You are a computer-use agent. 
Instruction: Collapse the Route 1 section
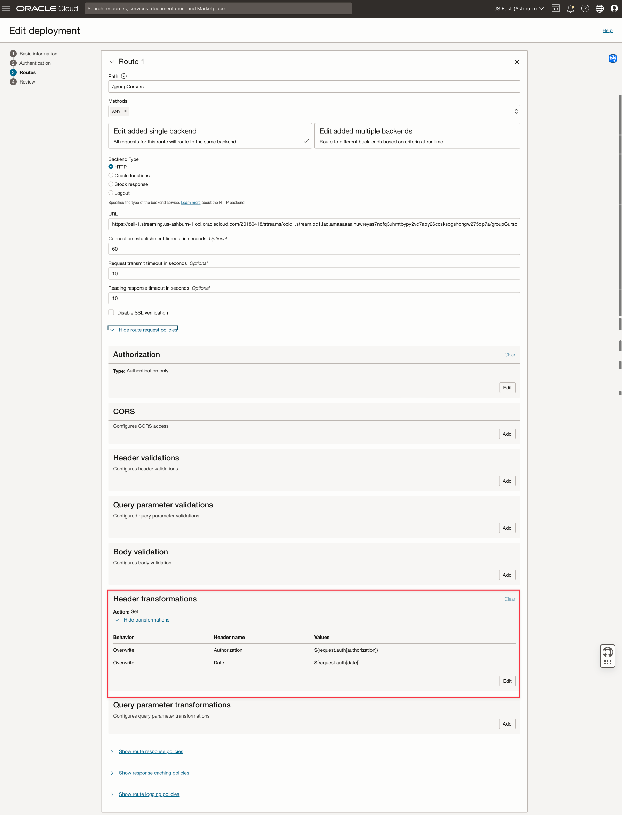pyautogui.click(x=112, y=62)
